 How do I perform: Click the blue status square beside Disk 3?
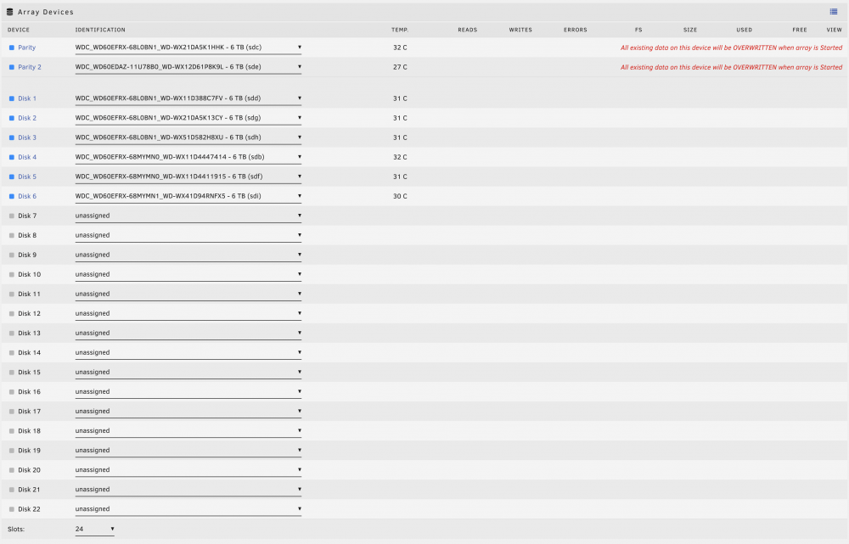pyautogui.click(x=12, y=137)
